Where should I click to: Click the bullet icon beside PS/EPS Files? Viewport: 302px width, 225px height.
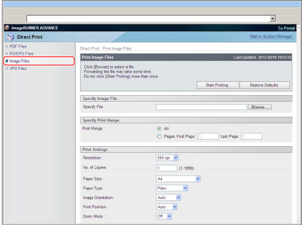[x=7, y=54]
